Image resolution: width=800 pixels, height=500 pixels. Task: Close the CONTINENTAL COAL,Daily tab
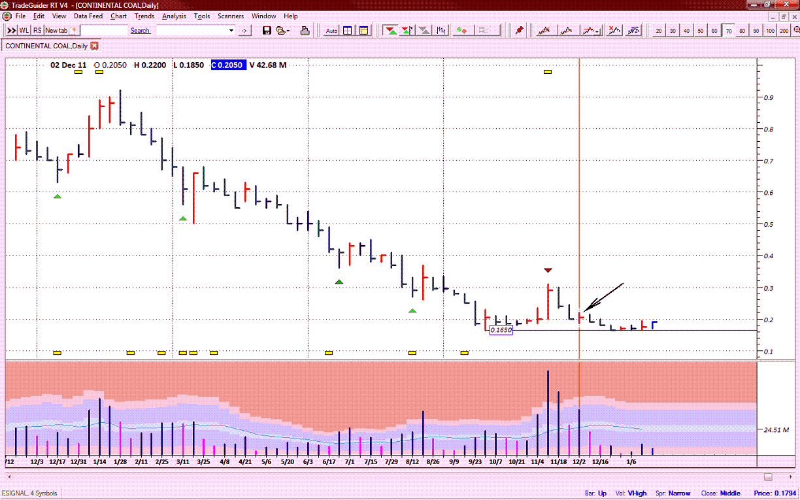click(x=95, y=46)
